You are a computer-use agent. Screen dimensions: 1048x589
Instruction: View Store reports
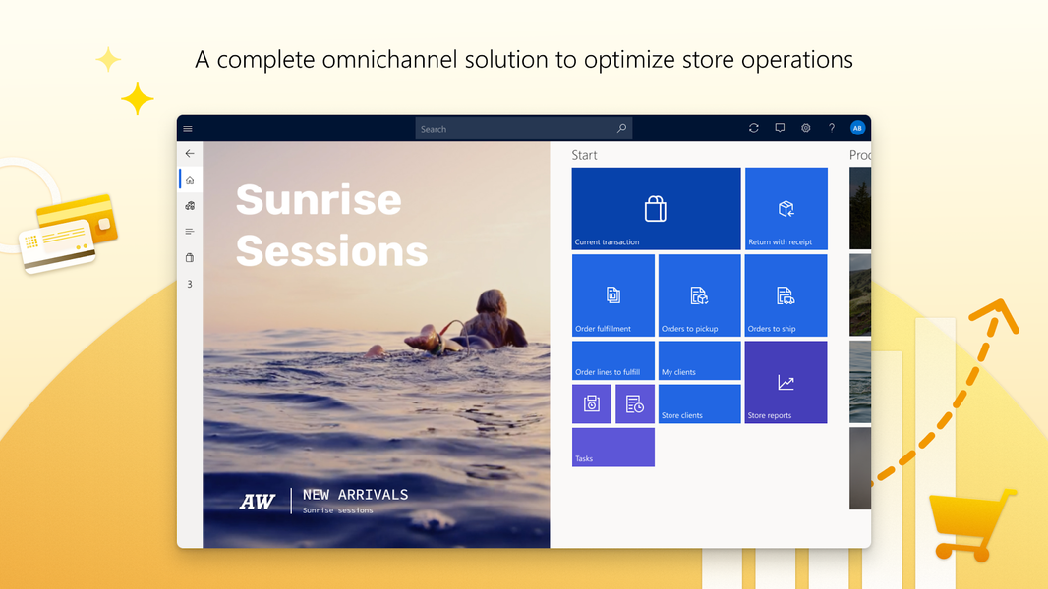tap(786, 382)
